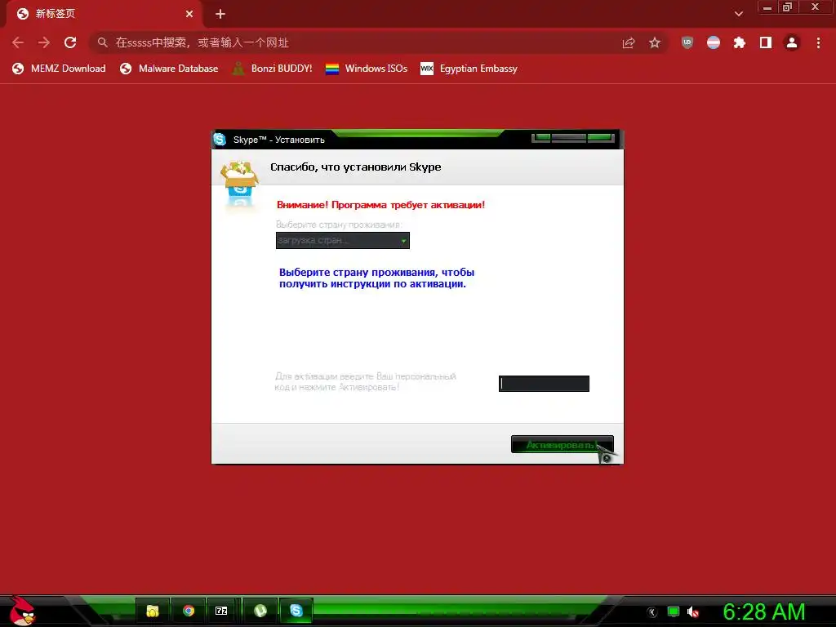Open 7-Zip from the taskbar
The height and width of the screenshot is (627, 836).
(221, 611)
